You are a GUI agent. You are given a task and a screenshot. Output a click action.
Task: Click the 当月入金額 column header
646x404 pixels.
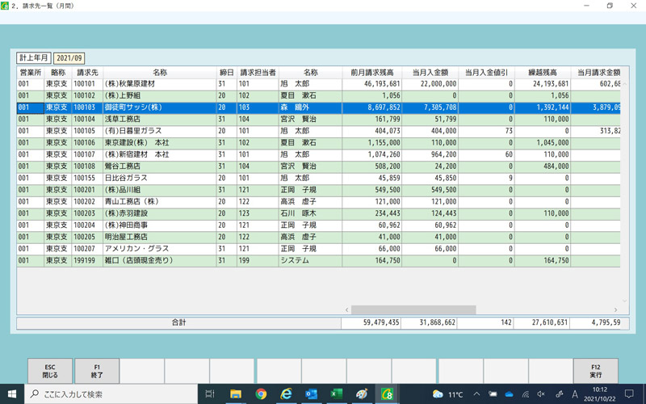430,73
